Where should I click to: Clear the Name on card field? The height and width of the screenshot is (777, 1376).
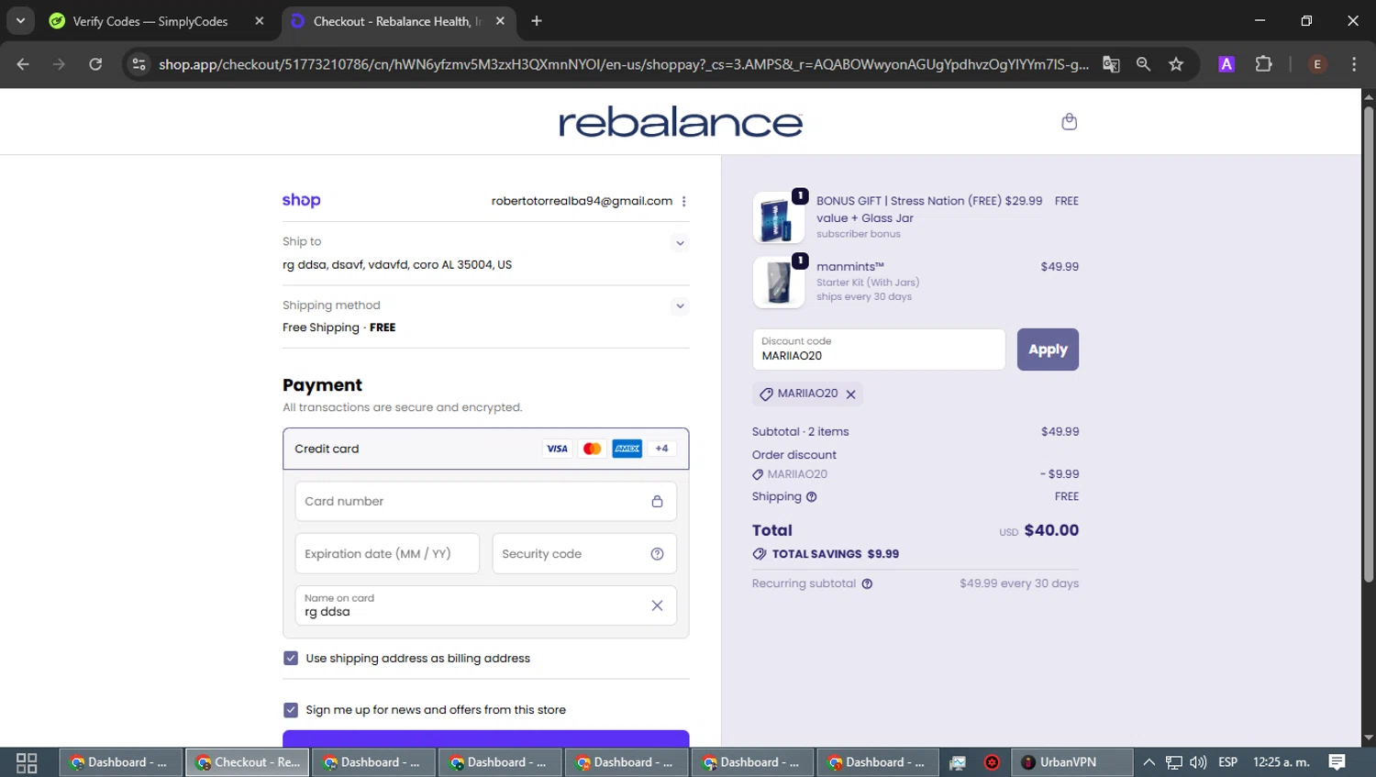click(657, 605)
